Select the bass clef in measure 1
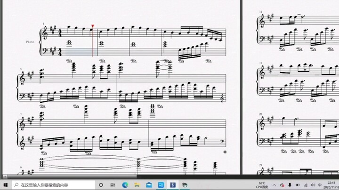The height and width of the screenshot is (190, 339). pyautogui.click(x=46, y=50)
